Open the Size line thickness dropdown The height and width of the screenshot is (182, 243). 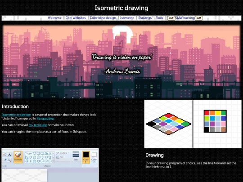pyautogui.click(x=76, y=157)
